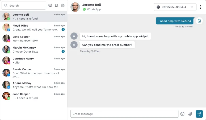Viewport: 206px width, 120px height.
Task: Click the 'A' avatar beside the mobile app widget message
Action: point(74,36)
